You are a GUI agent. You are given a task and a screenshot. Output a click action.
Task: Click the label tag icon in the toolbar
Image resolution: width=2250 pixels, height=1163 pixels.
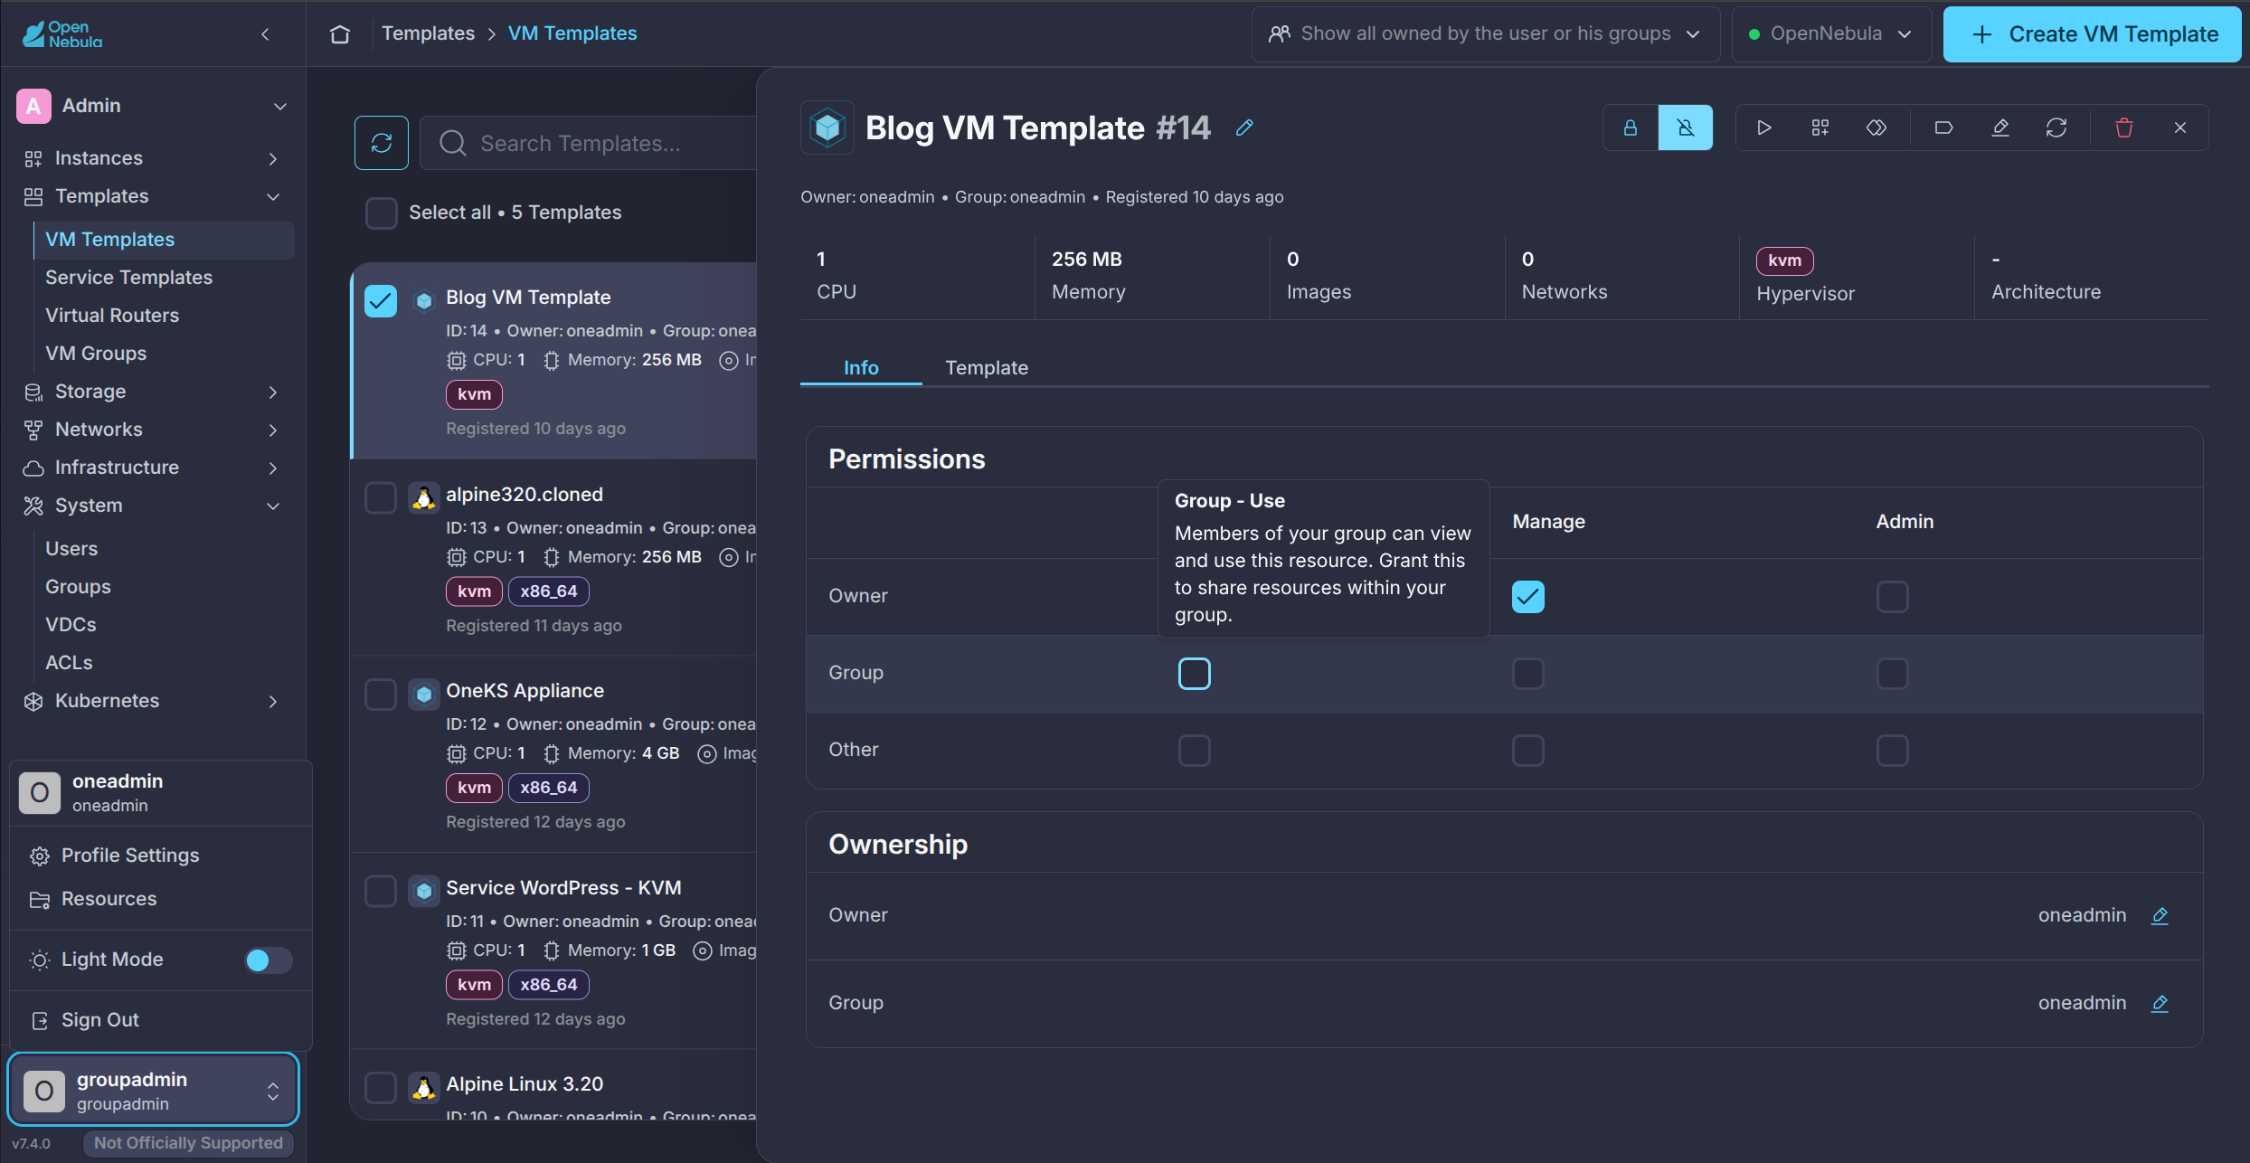pos(1943,128)
